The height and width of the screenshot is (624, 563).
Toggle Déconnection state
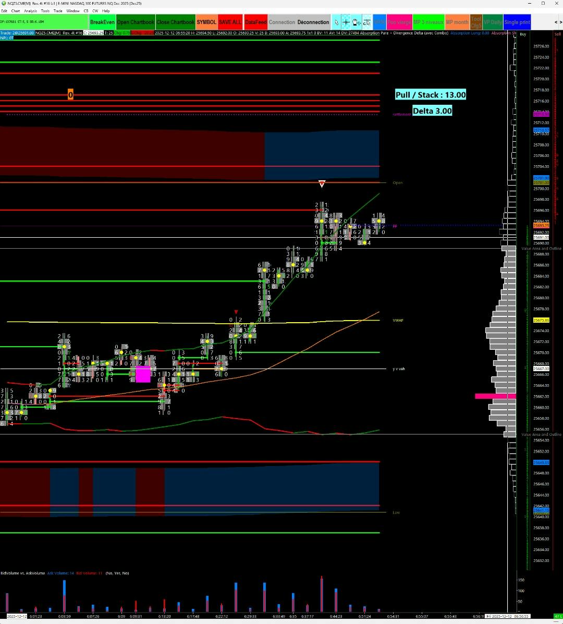312,22
